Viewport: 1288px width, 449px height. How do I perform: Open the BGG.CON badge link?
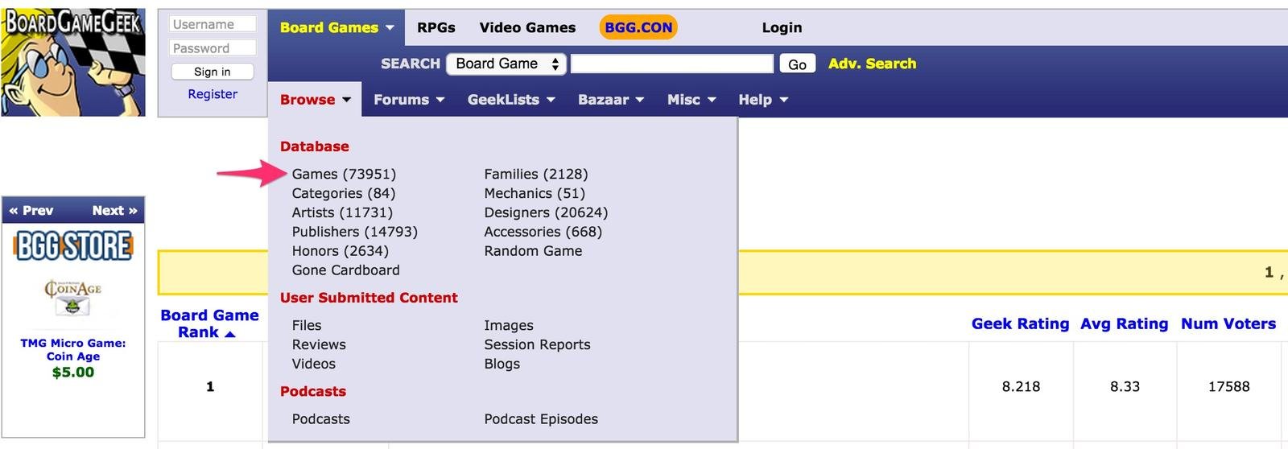point(638,27)
